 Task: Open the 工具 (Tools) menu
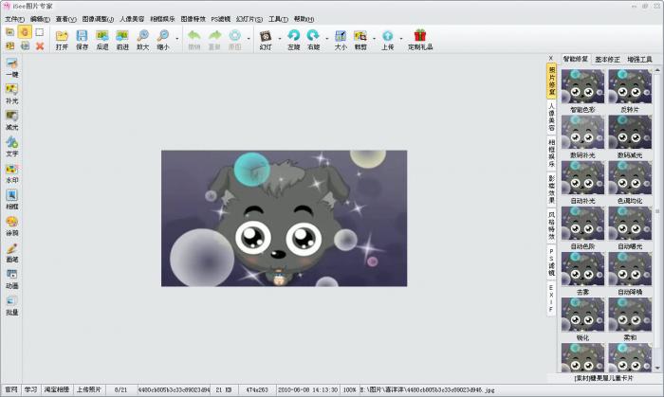pos(278,19)
